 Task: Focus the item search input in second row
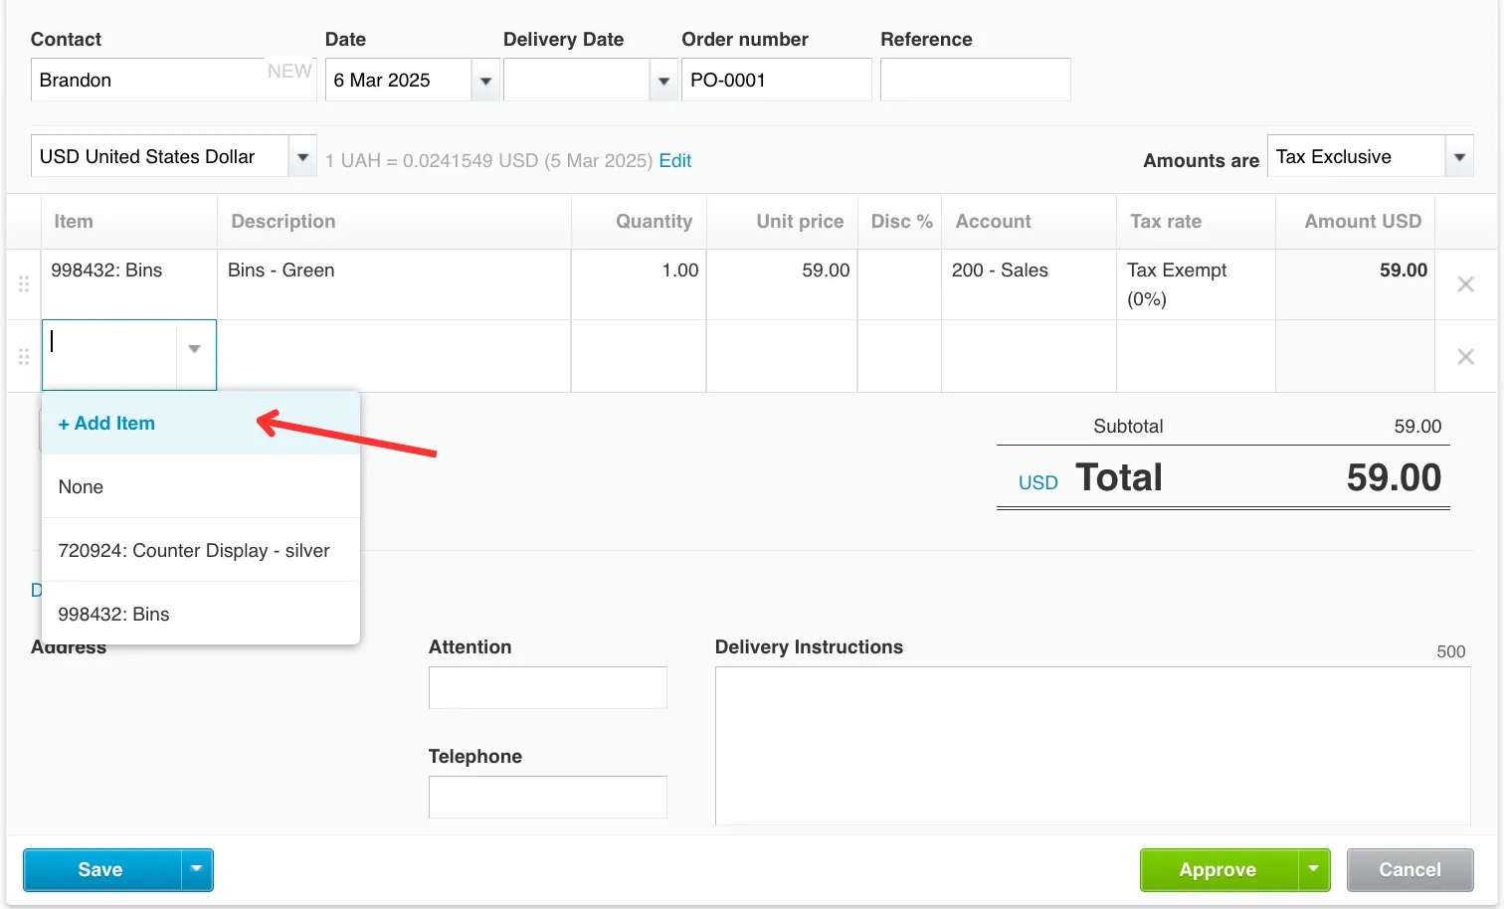point(109,354)
